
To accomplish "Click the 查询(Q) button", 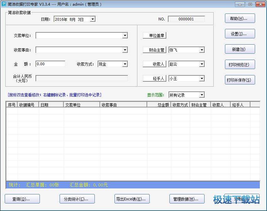I will click(x=22, y=199).
